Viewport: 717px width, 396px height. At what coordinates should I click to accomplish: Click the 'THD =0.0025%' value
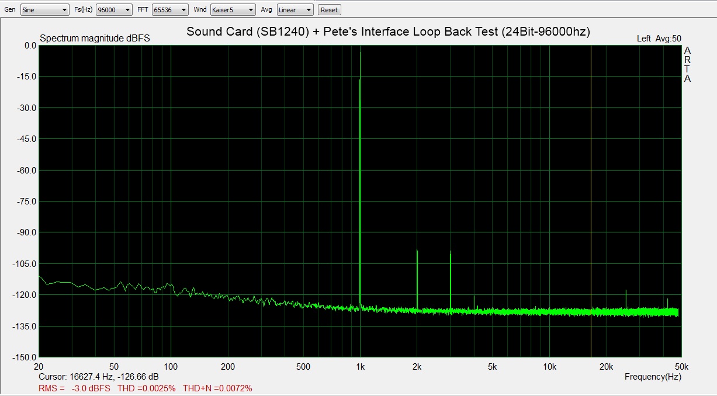tap(147, 388)
